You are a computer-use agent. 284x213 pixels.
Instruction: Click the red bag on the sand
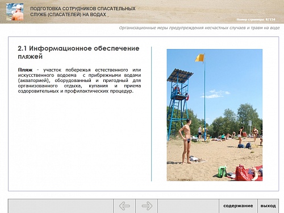241,173
